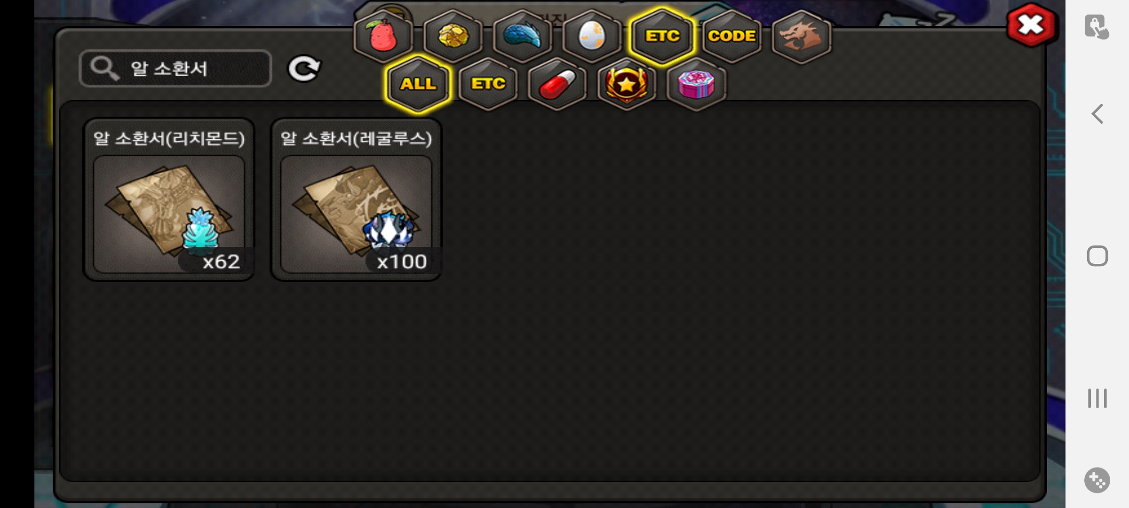Open the 알 소환서(리치몬드) item x62
Screen dimensions: 1129x508
[169, 199]
